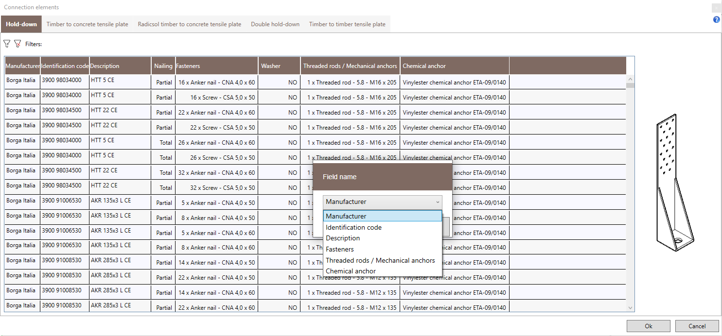Select the cell '5 x Anker nail - CNA 4,0 x 60'
Image resolution: width=722 pixels, height=336 pixels.
[x=217, y=233]
